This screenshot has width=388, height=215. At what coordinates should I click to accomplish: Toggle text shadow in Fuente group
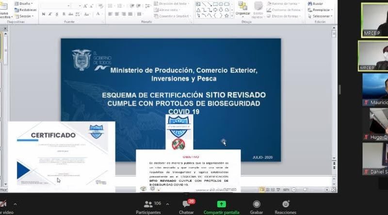click(x=64, y=14)
